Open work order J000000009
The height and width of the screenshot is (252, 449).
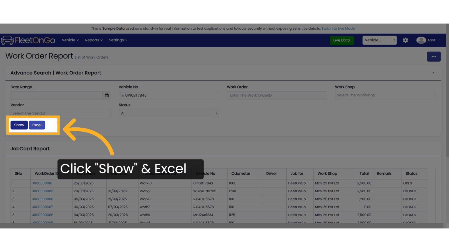pyautogui.click(x=43, y=191)
